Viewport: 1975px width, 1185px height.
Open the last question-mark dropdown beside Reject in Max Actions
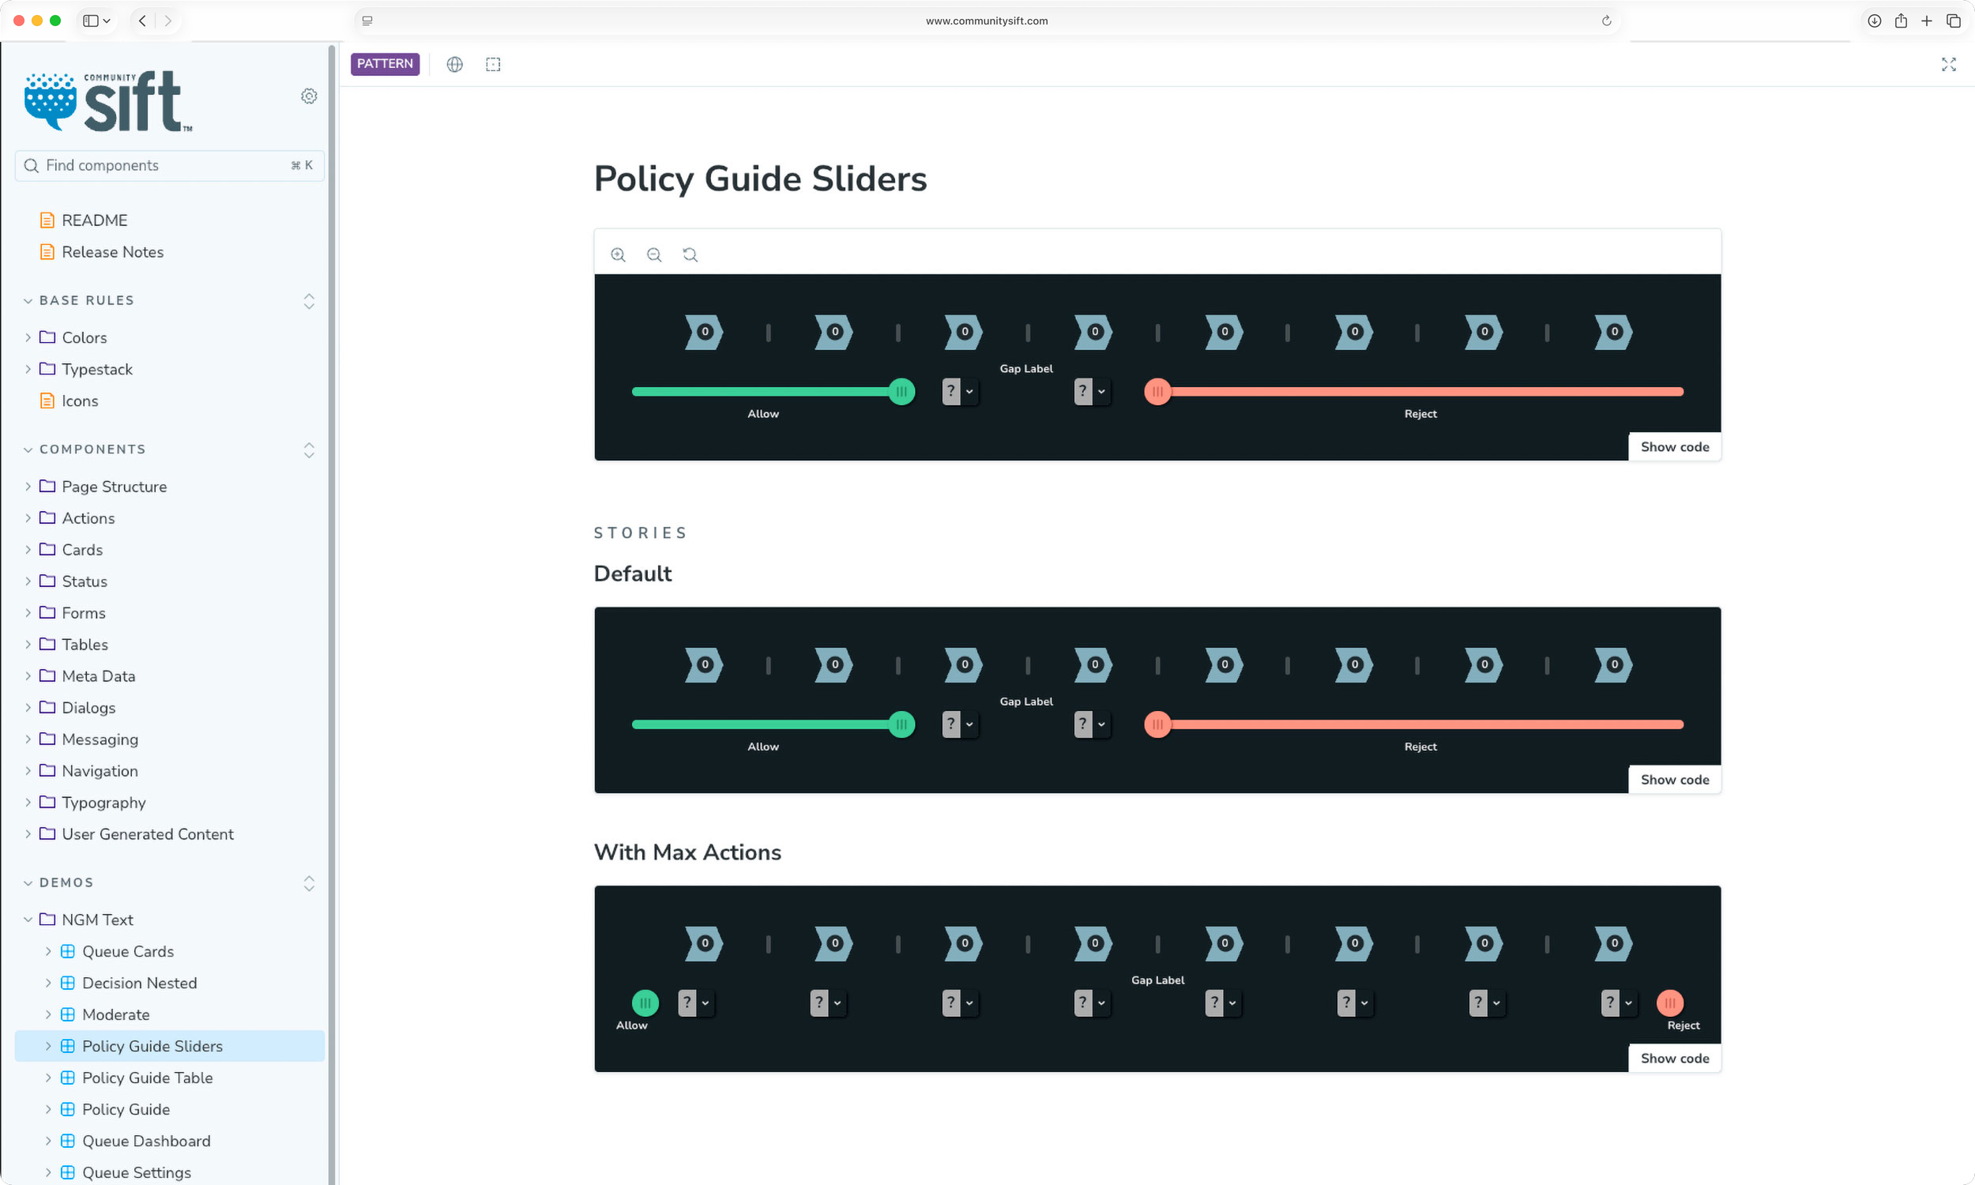1618,1003
